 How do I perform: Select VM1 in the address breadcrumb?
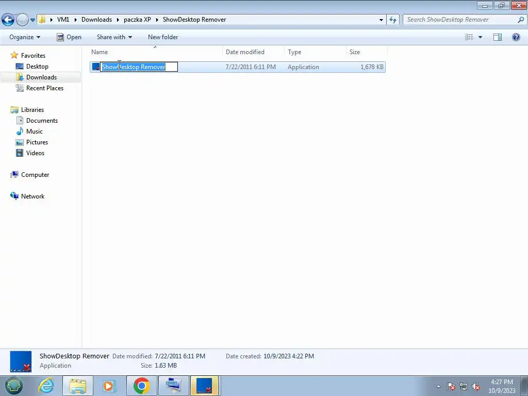pyautogui.click(x=63, y=20)
